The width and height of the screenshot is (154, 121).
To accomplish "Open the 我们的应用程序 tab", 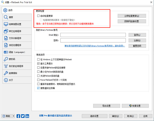I will (17, 66).
